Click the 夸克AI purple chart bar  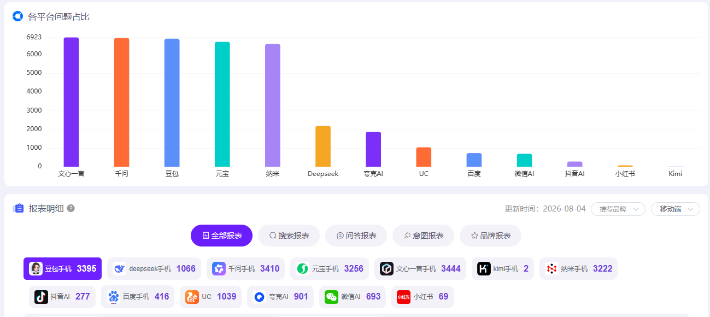373,149
